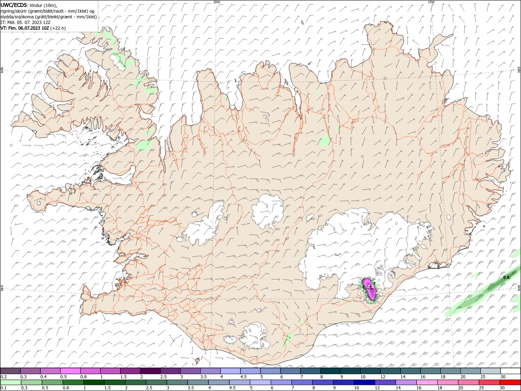Select the bright red 30 swatch in lower legend
Screen dimensions: 521x391
[x=510, y=382]
